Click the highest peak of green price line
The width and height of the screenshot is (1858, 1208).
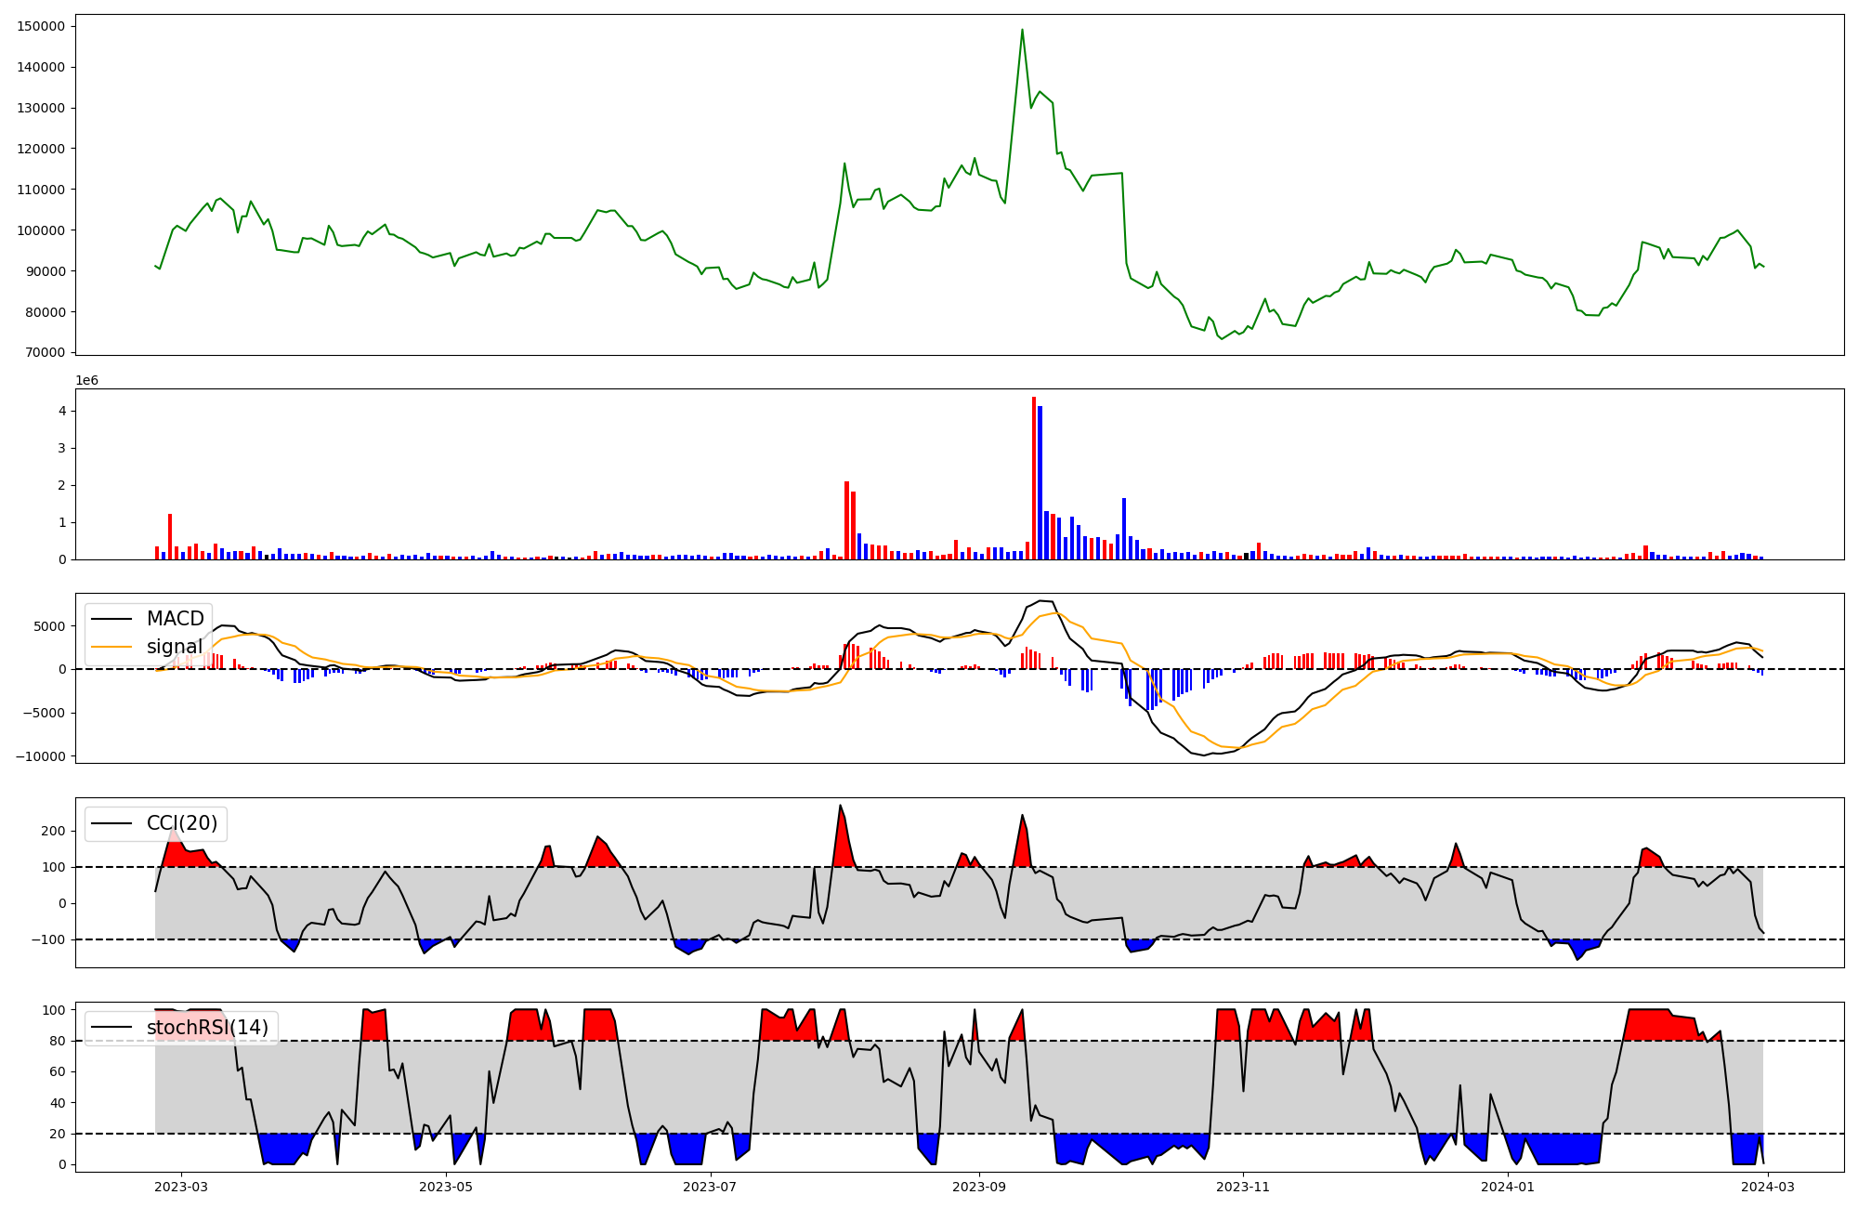click(1022, 30)
